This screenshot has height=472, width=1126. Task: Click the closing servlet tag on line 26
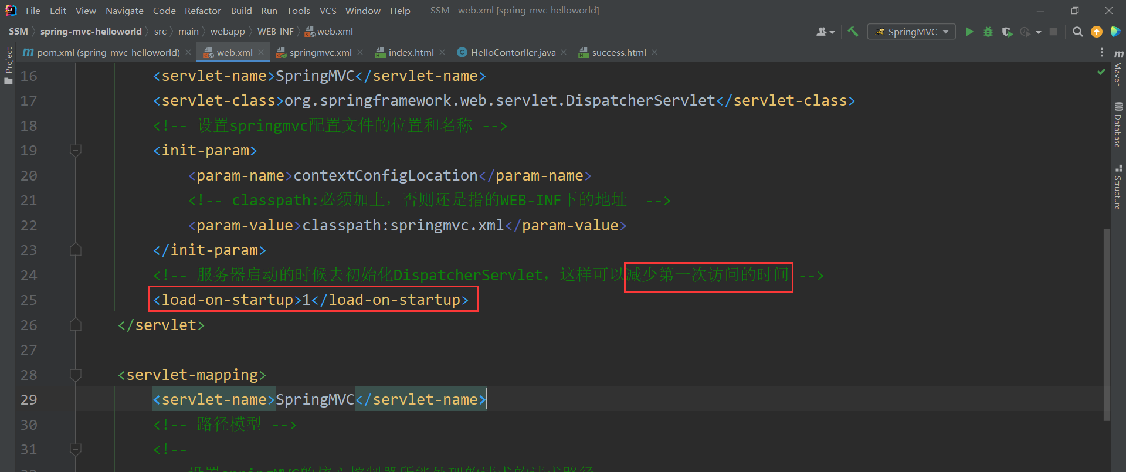tap(161, 325)
